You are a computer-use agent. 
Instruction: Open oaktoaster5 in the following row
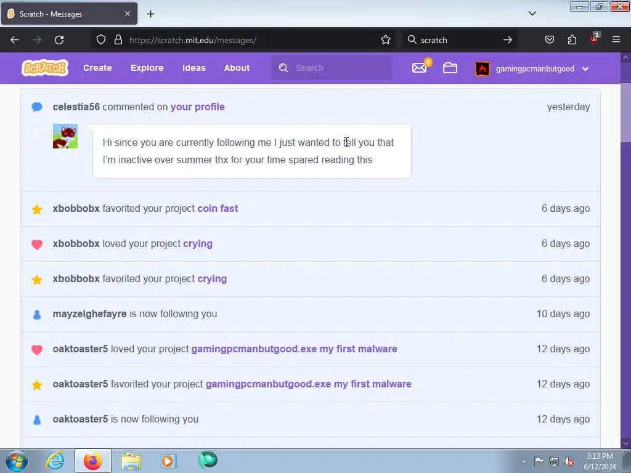point(81,419)
